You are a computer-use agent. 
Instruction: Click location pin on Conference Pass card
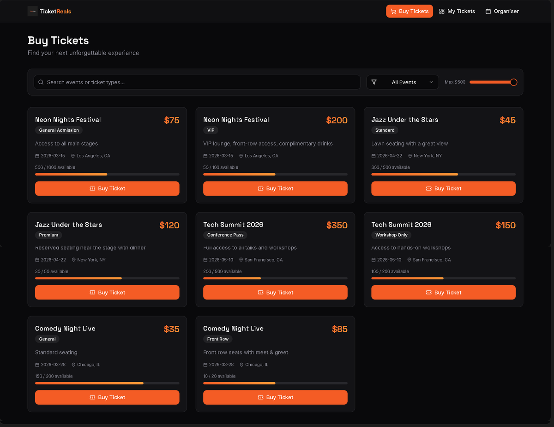tap(241, 260)
